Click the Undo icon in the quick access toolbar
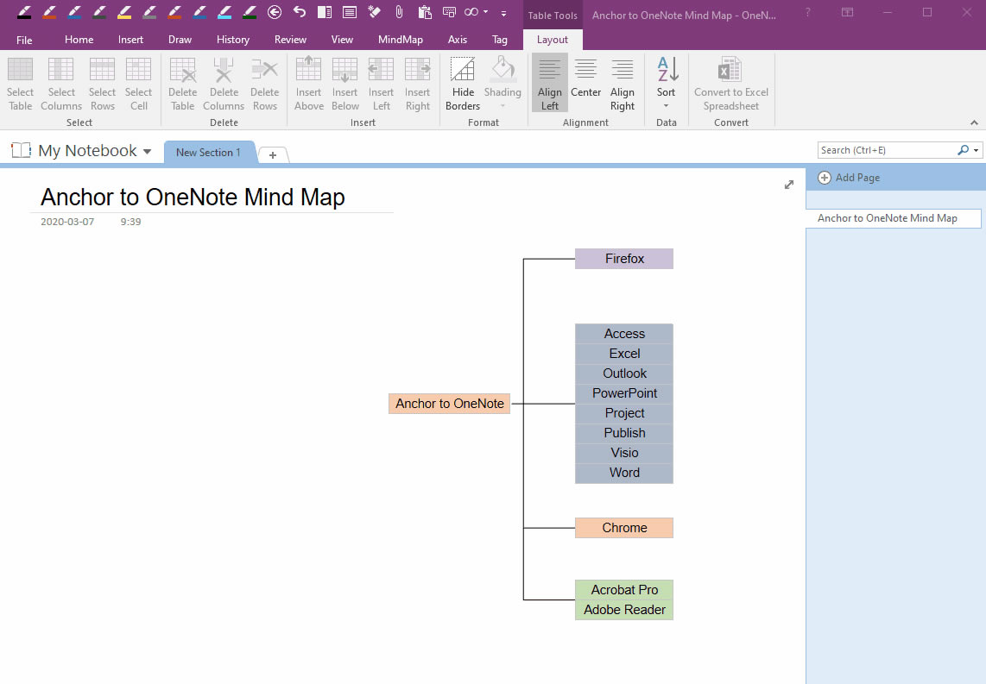The width and height of the screenshot is (986, 684). pyautogui.click(x=300, y=13)
